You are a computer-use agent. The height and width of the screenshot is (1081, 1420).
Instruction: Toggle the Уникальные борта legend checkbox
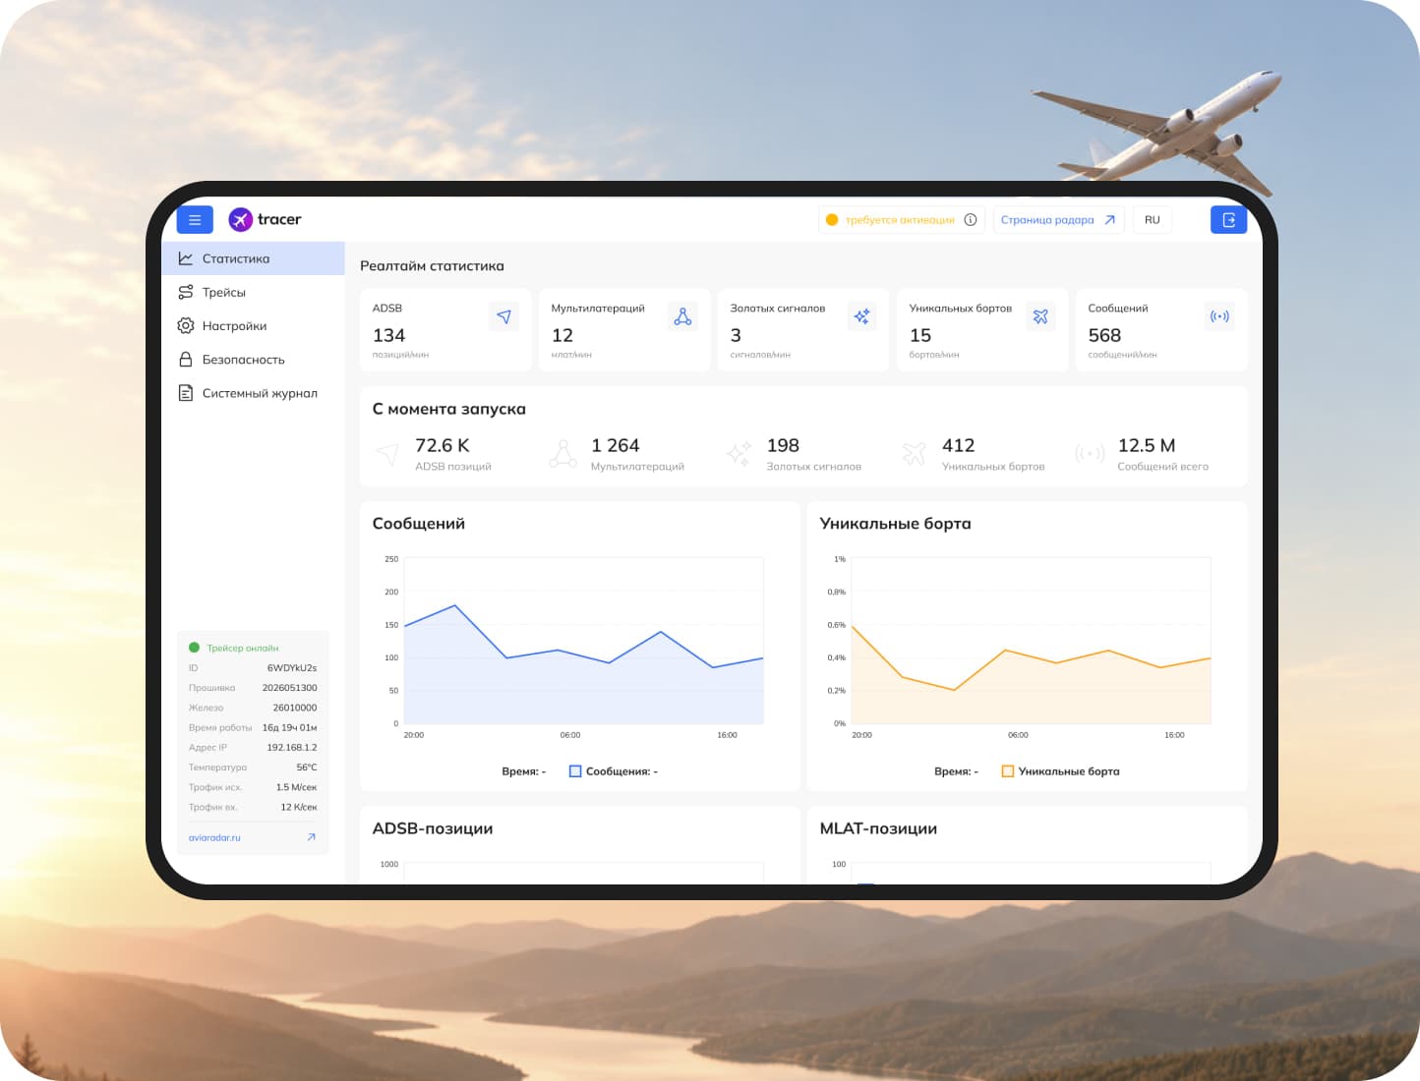pyautogui.click(x=1007, y=771)
